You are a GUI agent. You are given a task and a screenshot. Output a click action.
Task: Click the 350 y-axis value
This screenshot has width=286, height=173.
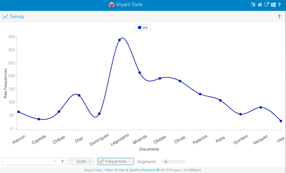click(11, 37)
